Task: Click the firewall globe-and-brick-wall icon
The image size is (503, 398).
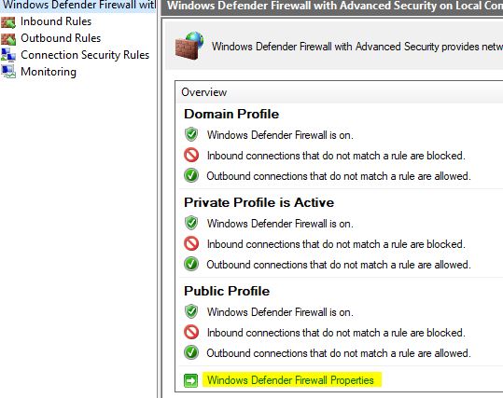Action: [189, 46]
